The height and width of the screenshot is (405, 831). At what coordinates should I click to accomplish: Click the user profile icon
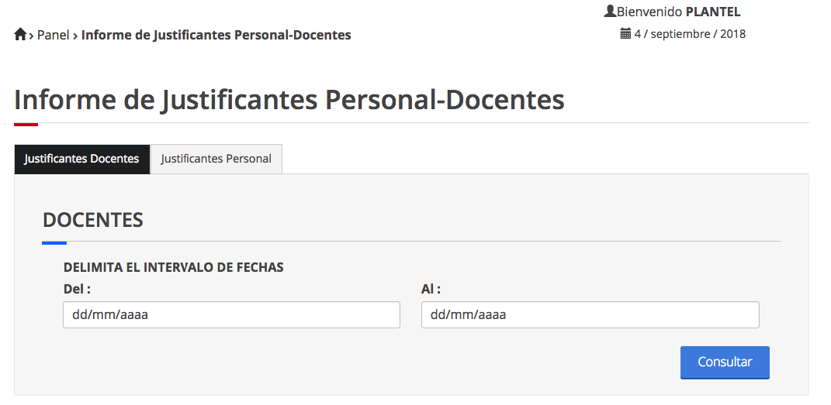click(x=610, y=12)
